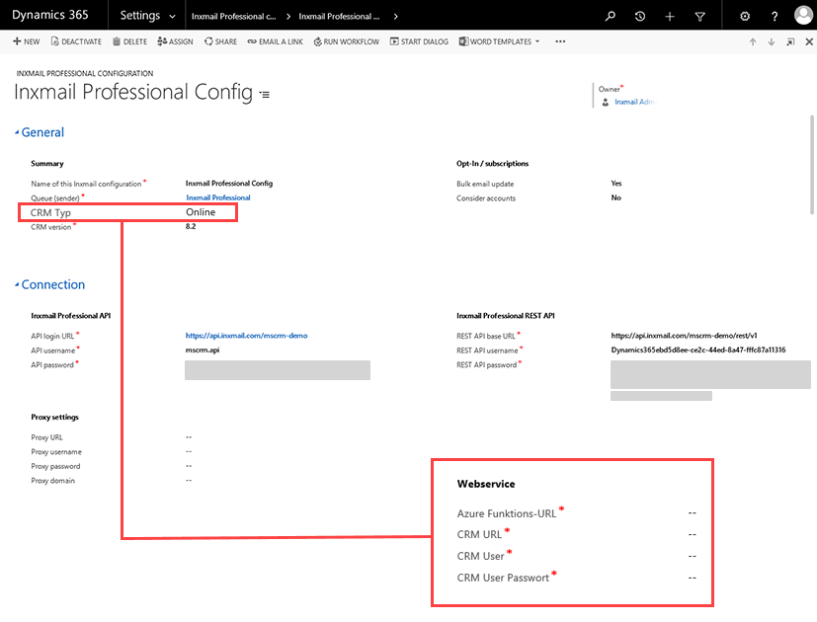This screenshot has width=817, height=622.
Task: Open Dynamics 365 home
Action: pyautogui.click(x=50, y=15)
